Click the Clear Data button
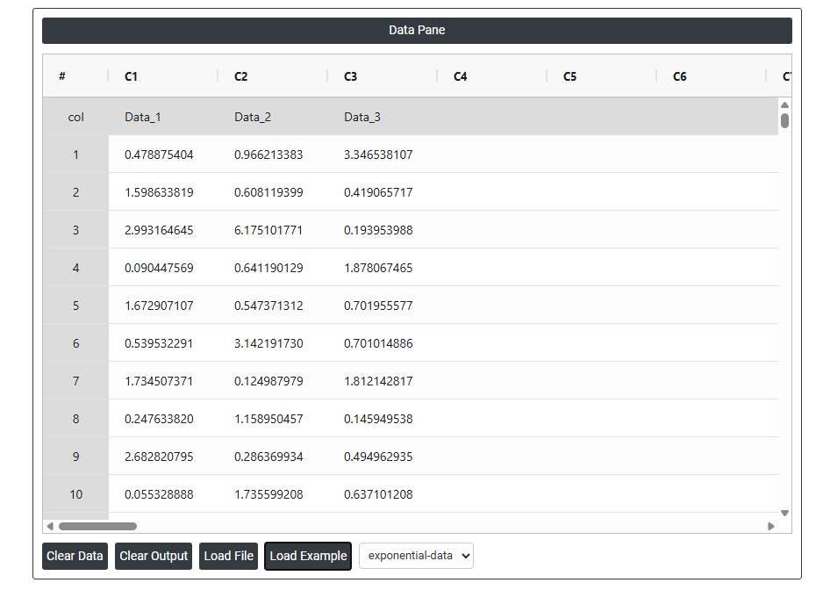The width and height of the screenshot is (816, 590). [x=75, y=556]
